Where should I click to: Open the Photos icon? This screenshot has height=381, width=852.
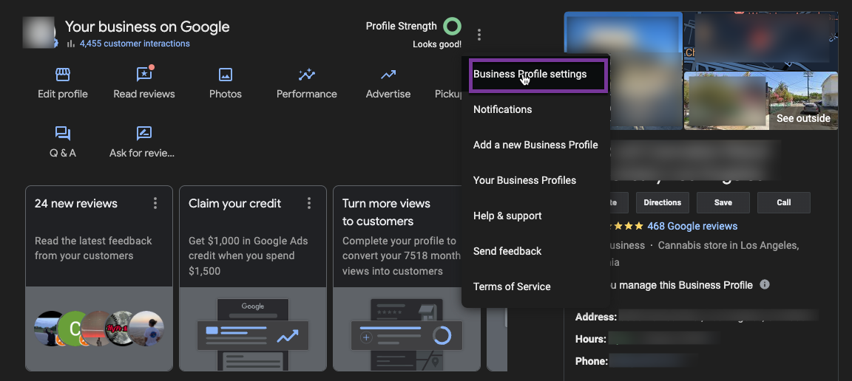click(x=226, y=75)
